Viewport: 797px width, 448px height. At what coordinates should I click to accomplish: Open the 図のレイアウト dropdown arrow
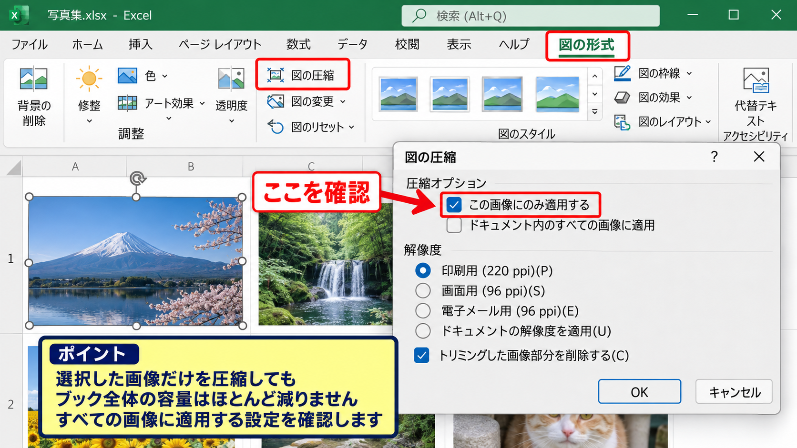coord(708,122)
